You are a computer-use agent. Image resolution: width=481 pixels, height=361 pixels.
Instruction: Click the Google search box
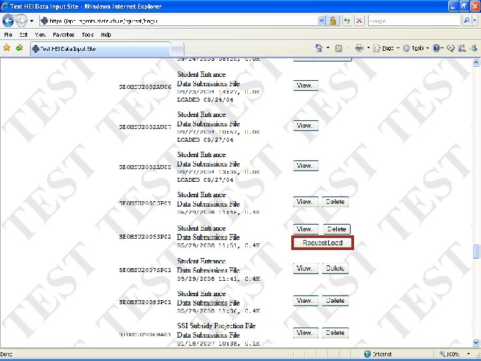[x=414, y=21]
